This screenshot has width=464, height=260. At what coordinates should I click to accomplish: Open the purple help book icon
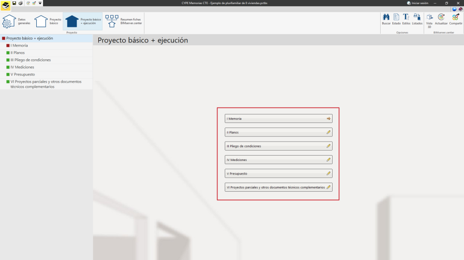point(460,9)
